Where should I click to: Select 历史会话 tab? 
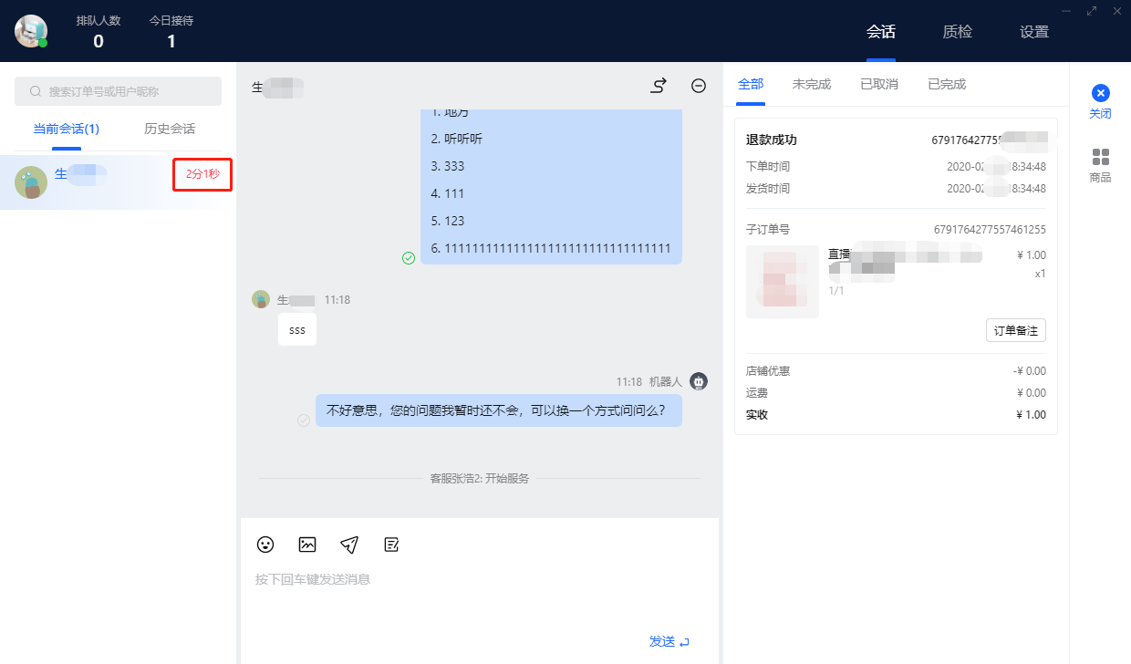click(x=170, y=129)
